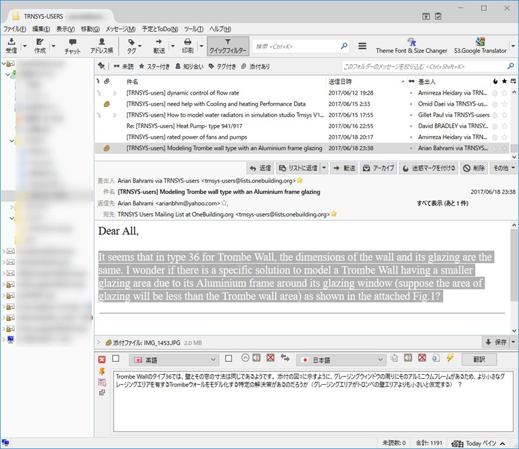The width and height of the screenshot is (519, 449).
Task: Open the その他 more actions dropdown
Action: [x=504, y=168]
